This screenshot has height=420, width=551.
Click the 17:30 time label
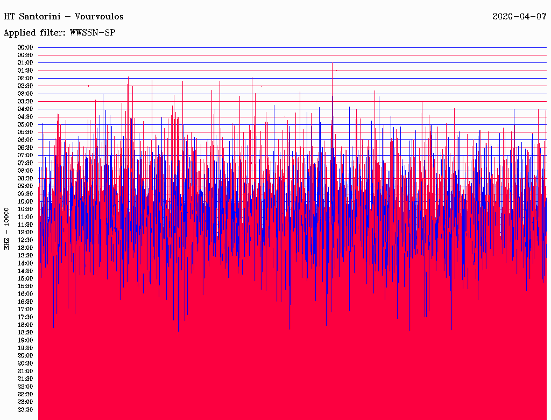(x=25, y=317)
